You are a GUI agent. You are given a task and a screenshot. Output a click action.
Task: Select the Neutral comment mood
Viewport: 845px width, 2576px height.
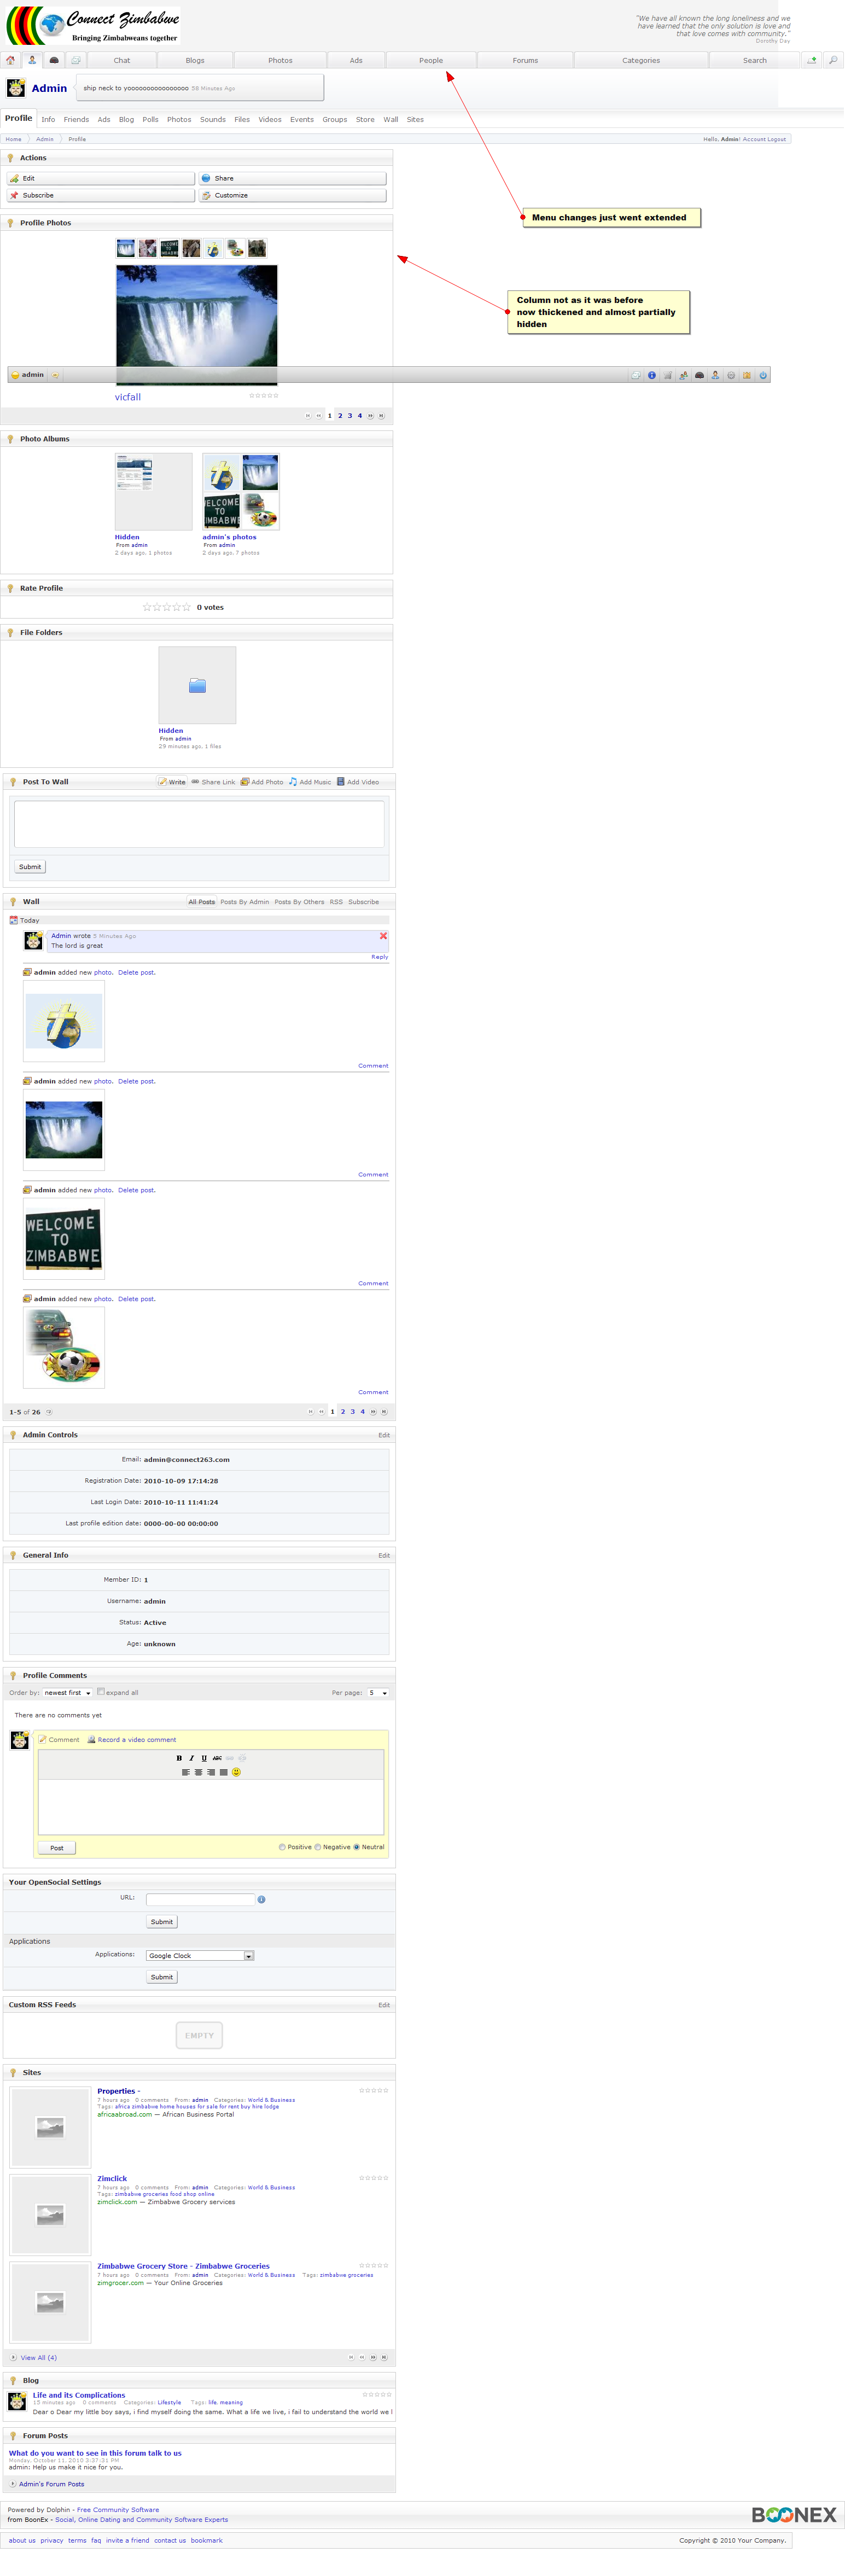(356, 1847)
